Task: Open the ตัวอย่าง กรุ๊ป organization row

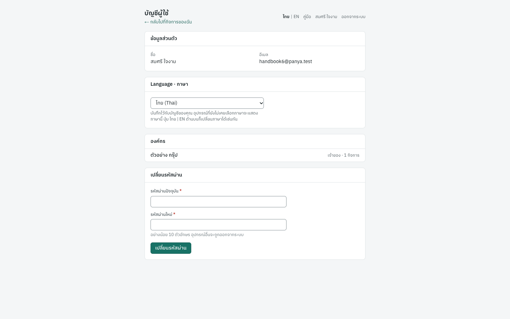Action: [255, 155]
